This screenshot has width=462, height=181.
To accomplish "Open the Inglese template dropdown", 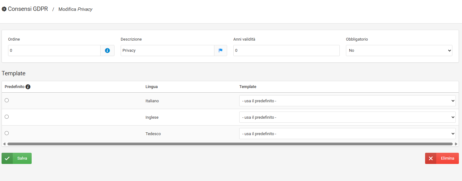I will tap(347, 117).
